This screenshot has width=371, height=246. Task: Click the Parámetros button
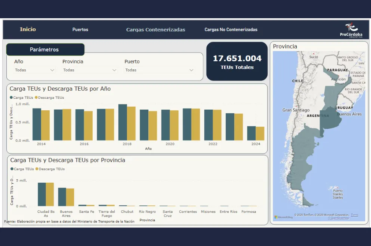pos(45,50)
